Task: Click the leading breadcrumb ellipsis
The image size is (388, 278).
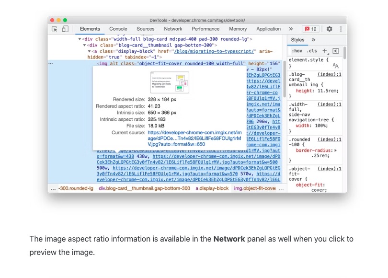Action: pyautogui.click(x=53, y=189)
